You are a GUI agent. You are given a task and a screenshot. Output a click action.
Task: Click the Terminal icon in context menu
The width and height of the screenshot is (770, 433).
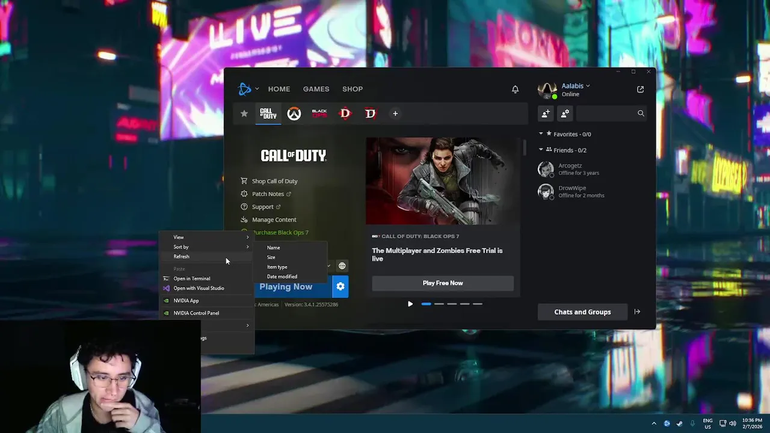coord(167,278)
